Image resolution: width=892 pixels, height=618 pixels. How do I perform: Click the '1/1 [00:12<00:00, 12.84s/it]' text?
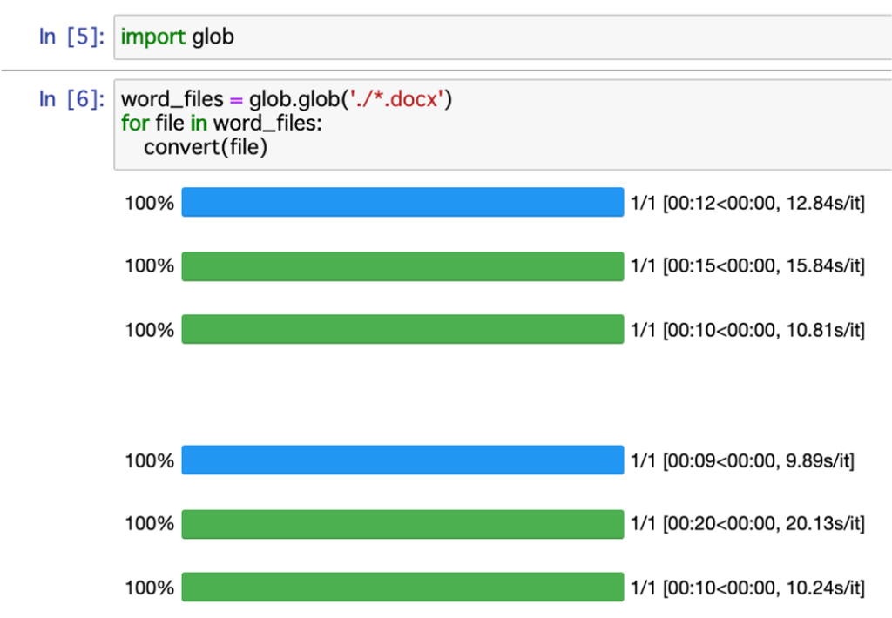pyautogui.click(x=745, y=202)
